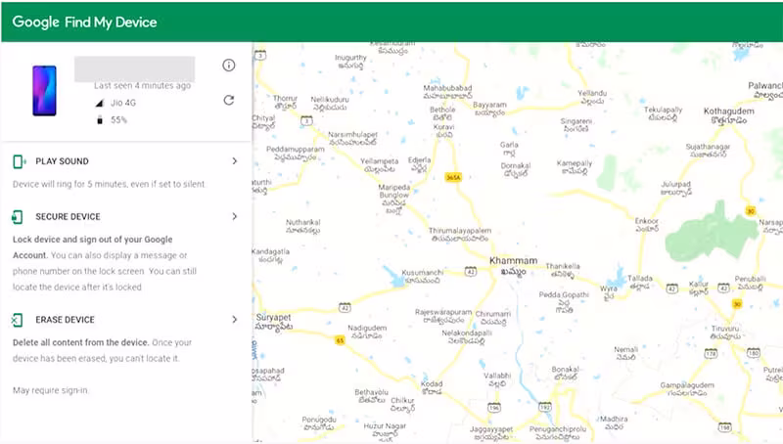Click the 65 highway marker near Nadigudem

point(340,340)
